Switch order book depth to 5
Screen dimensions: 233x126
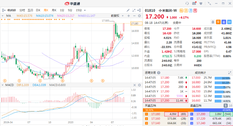pos(225,106)
